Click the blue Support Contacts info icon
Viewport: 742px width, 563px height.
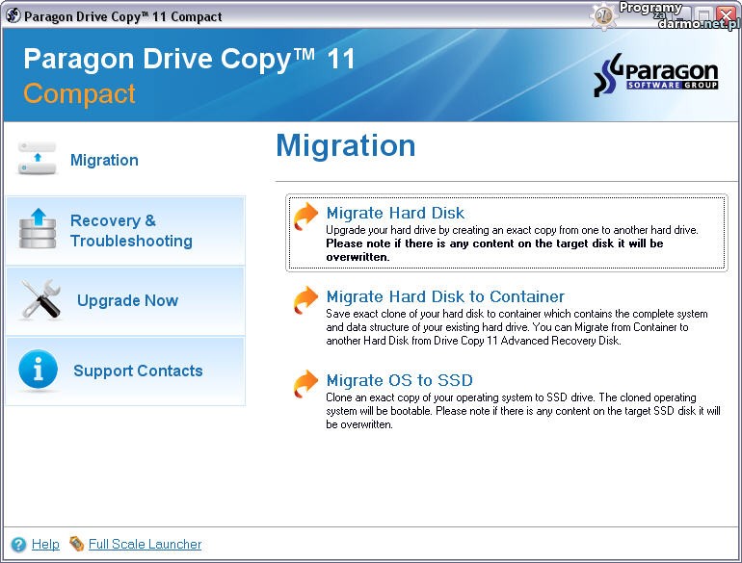tap(39, 371)
